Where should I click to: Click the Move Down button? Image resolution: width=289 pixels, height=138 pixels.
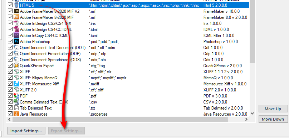click(x=273, y=119)
